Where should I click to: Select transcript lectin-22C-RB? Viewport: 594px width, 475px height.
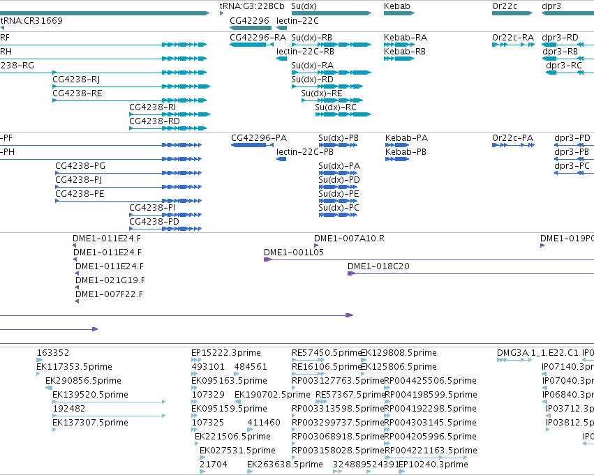tap(305, 52)
